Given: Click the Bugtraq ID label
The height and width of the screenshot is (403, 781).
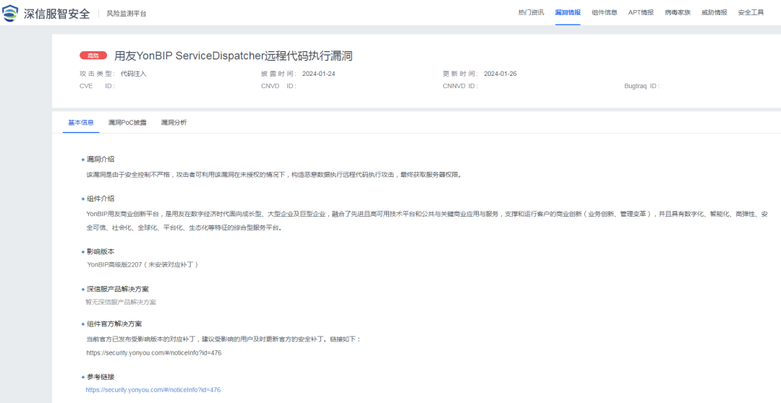Looking at the screenshot, I should coord(641,86).
